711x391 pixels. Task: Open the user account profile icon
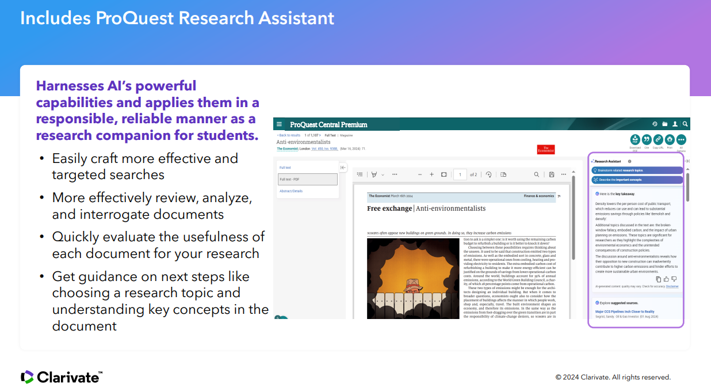click(x=675, y=124)
